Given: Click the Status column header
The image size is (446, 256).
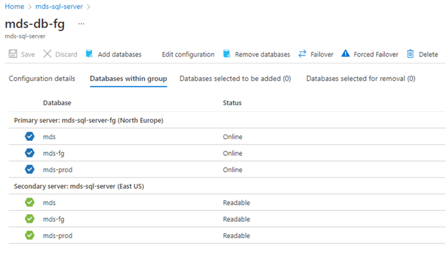Looking at the screenshot, I should [232, 103].
